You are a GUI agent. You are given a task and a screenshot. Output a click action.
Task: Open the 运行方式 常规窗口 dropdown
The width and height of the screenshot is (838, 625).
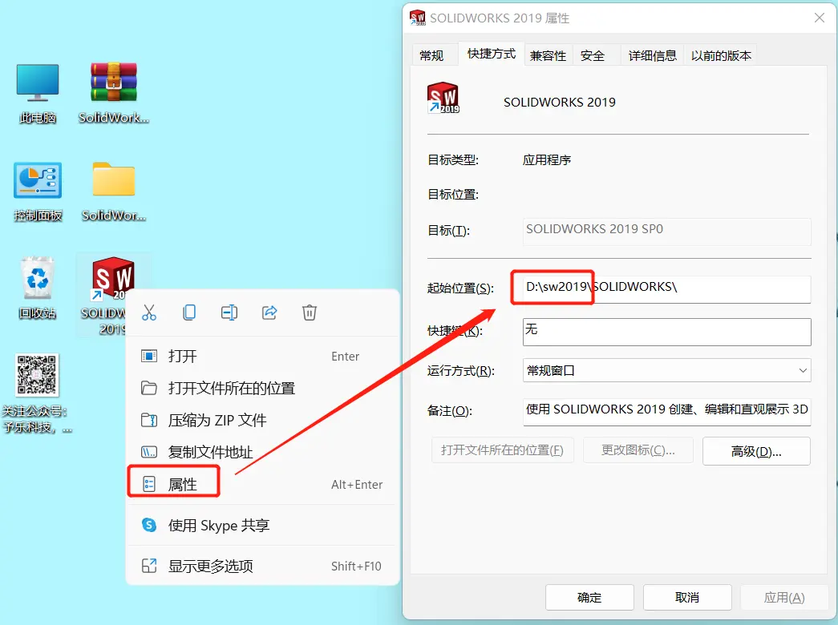[x=666, y=370]
